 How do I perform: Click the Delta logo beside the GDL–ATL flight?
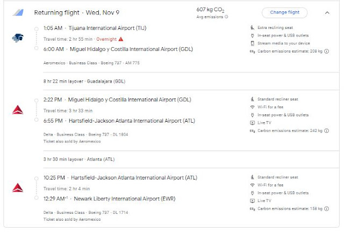click(x=17, y=110)
